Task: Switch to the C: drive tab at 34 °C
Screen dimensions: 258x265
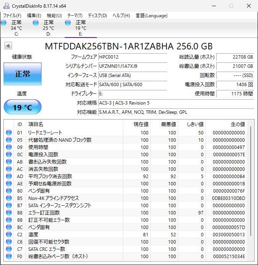Action: pos(16,28)
